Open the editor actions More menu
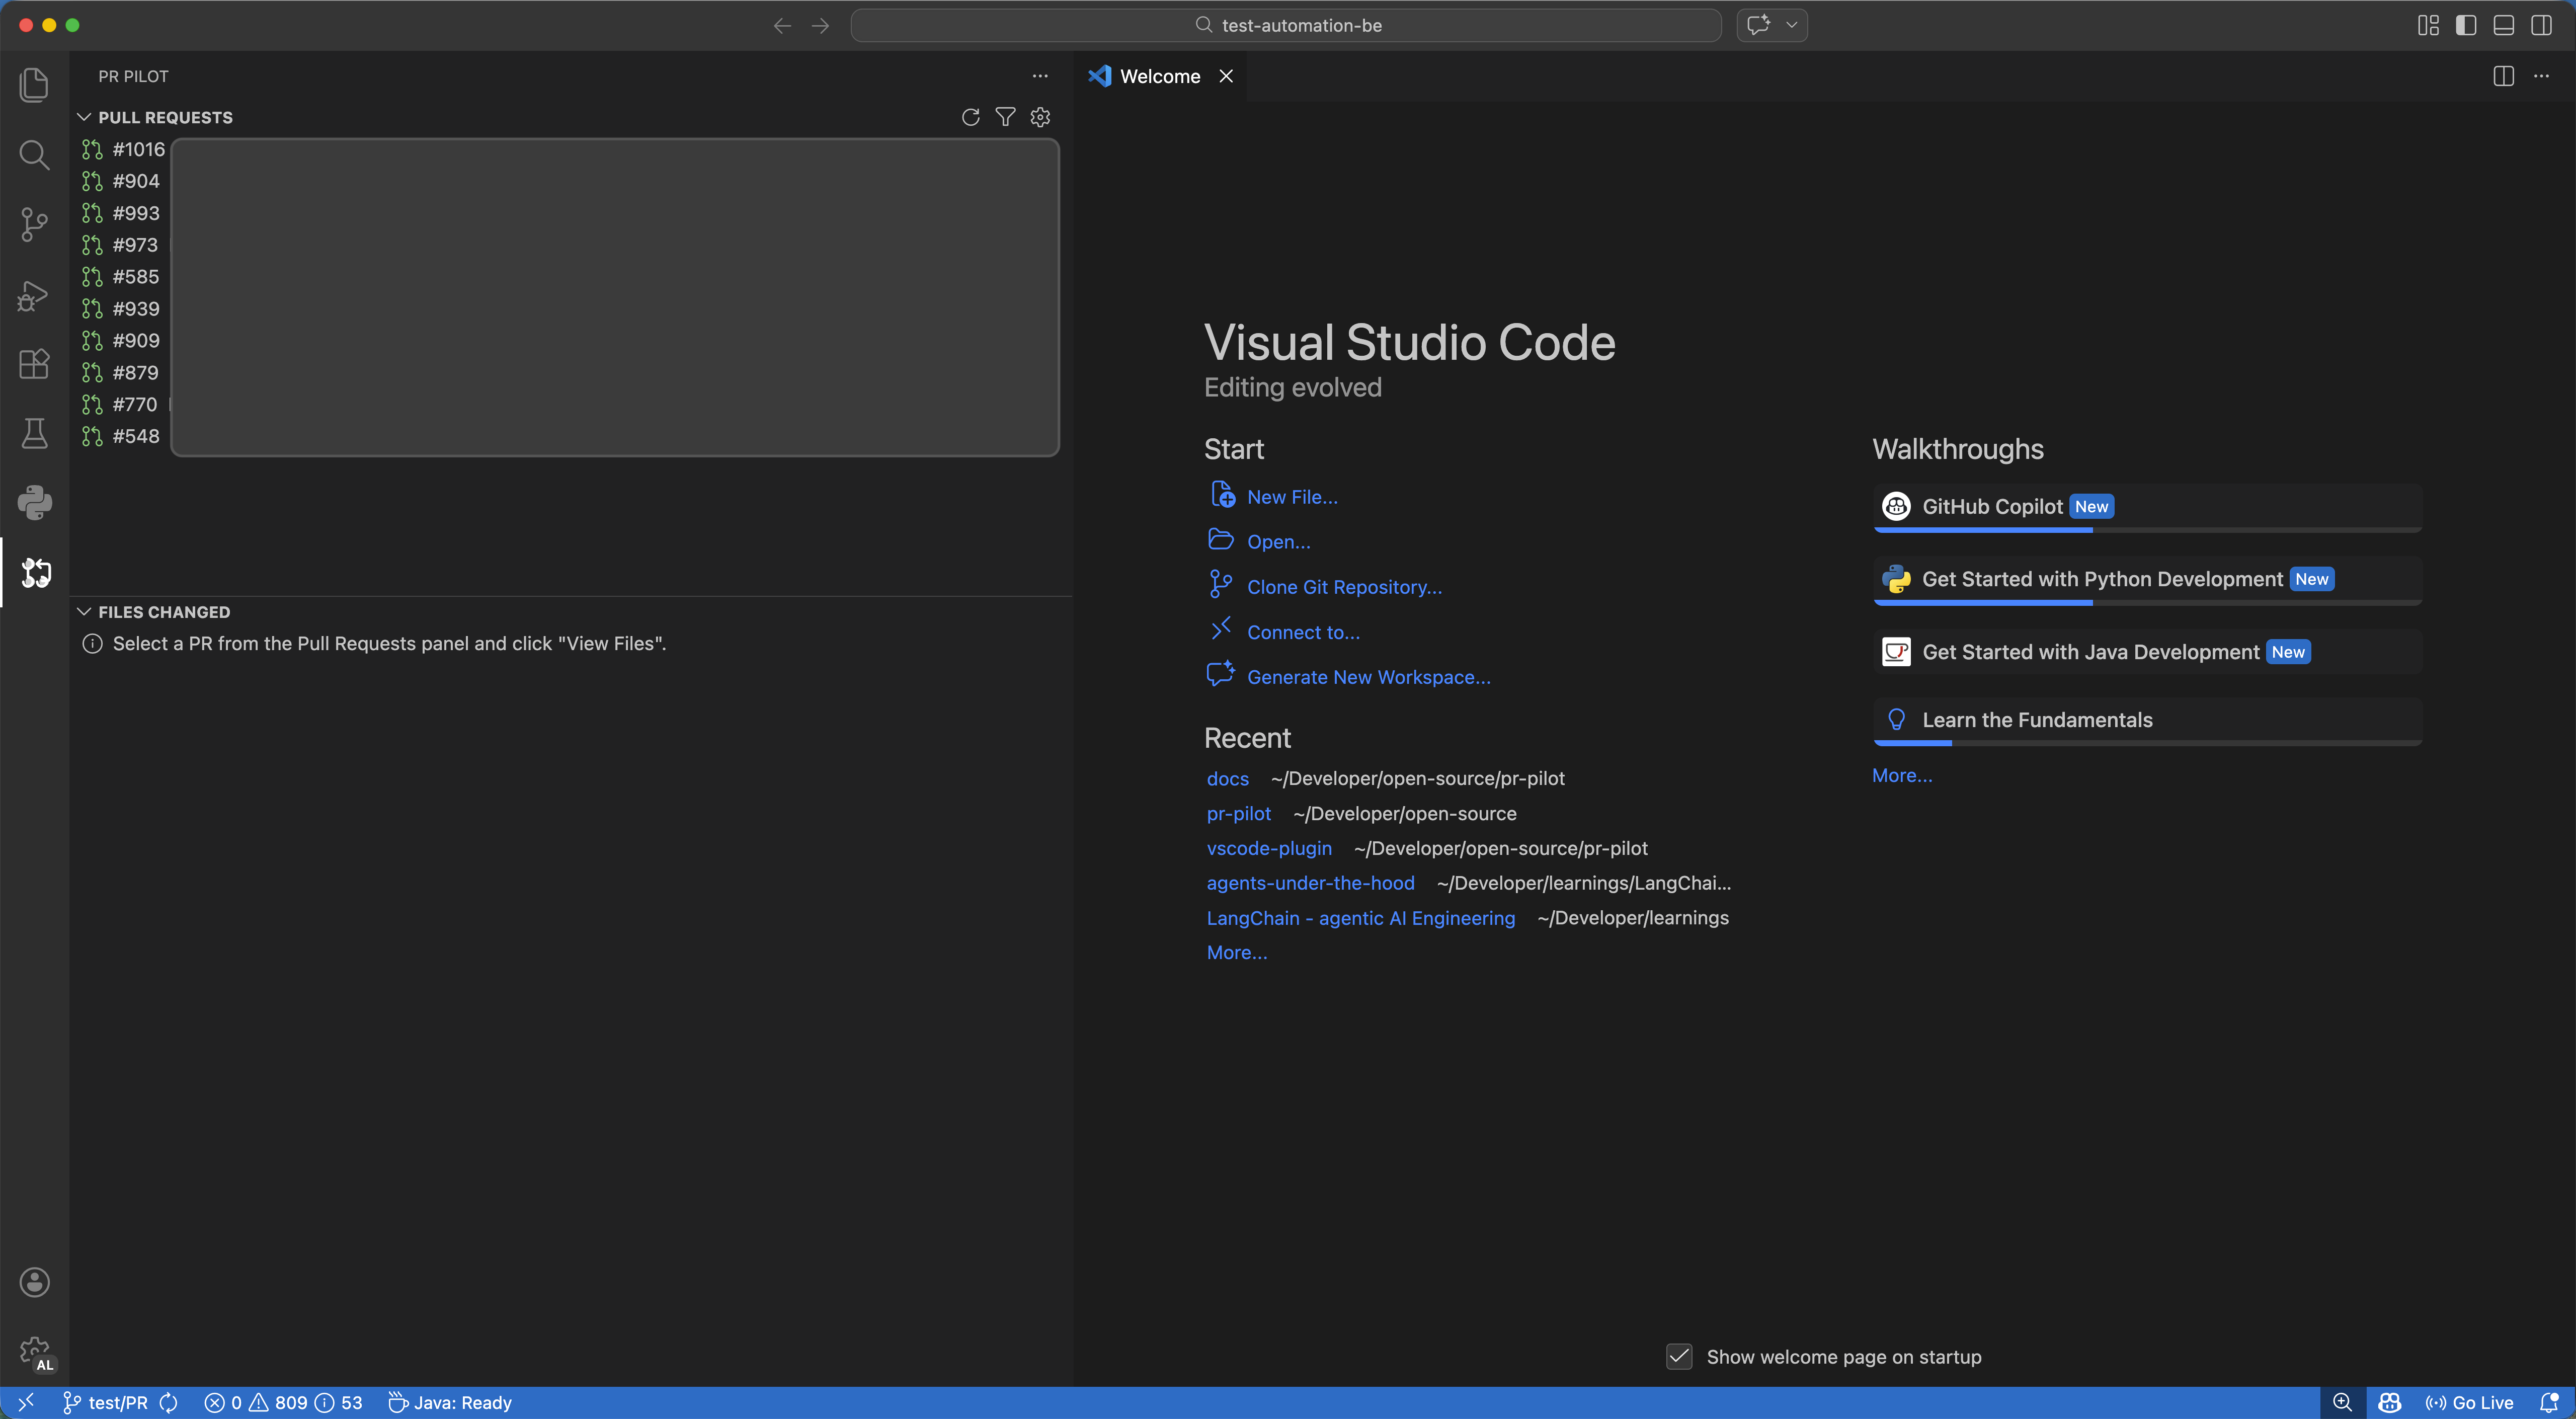2576x1419 pixels. tap(2543, 75)
